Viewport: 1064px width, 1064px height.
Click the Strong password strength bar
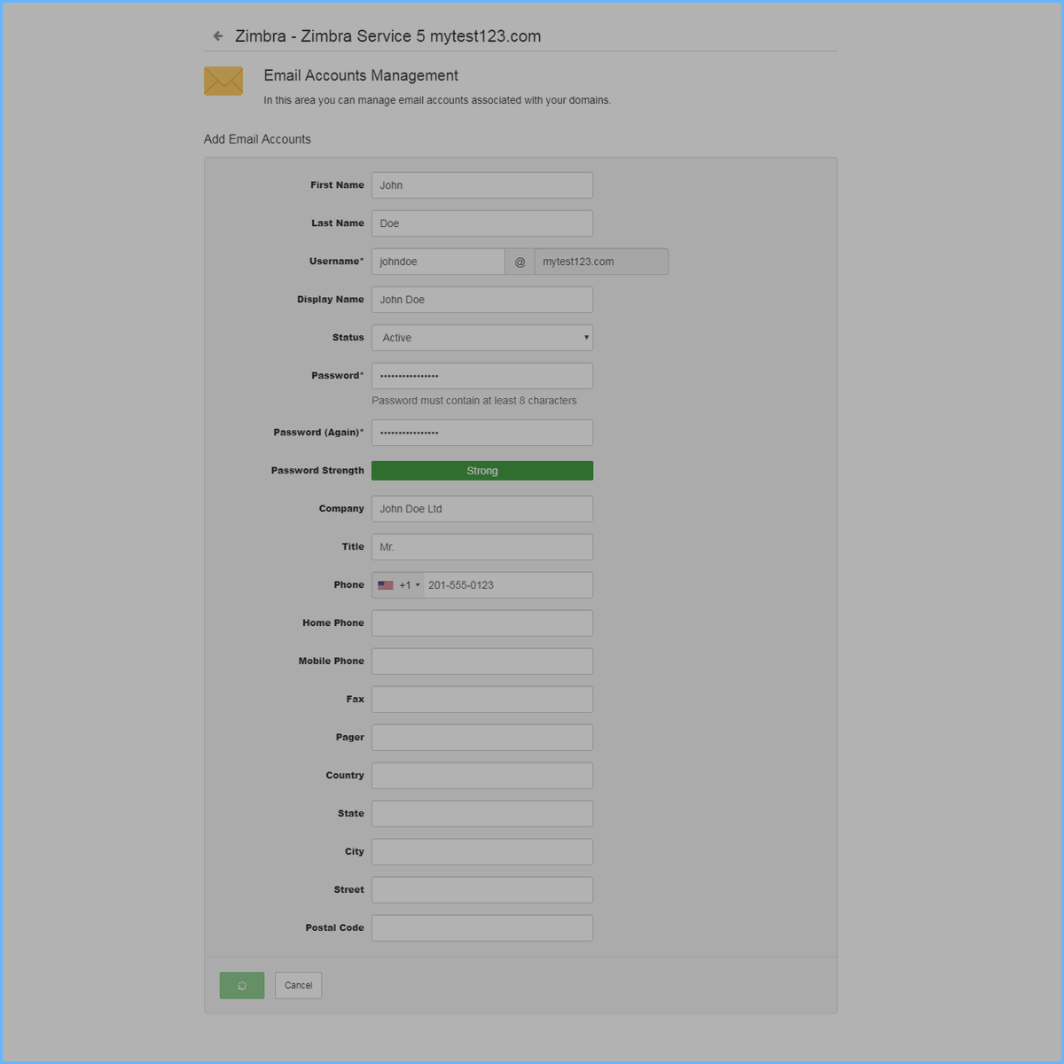482,471
